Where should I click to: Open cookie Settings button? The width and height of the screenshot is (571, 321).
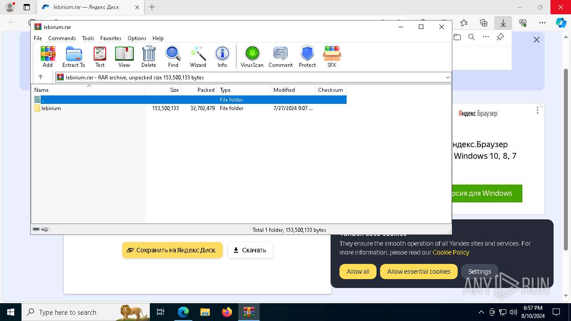point(480,272)
